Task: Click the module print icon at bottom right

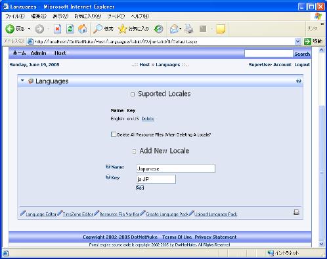Action: pos(296,212)
